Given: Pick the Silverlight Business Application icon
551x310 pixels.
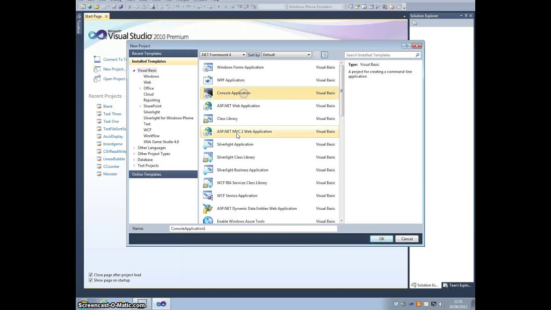Looking at the screenshot, I should click(208, 170).
